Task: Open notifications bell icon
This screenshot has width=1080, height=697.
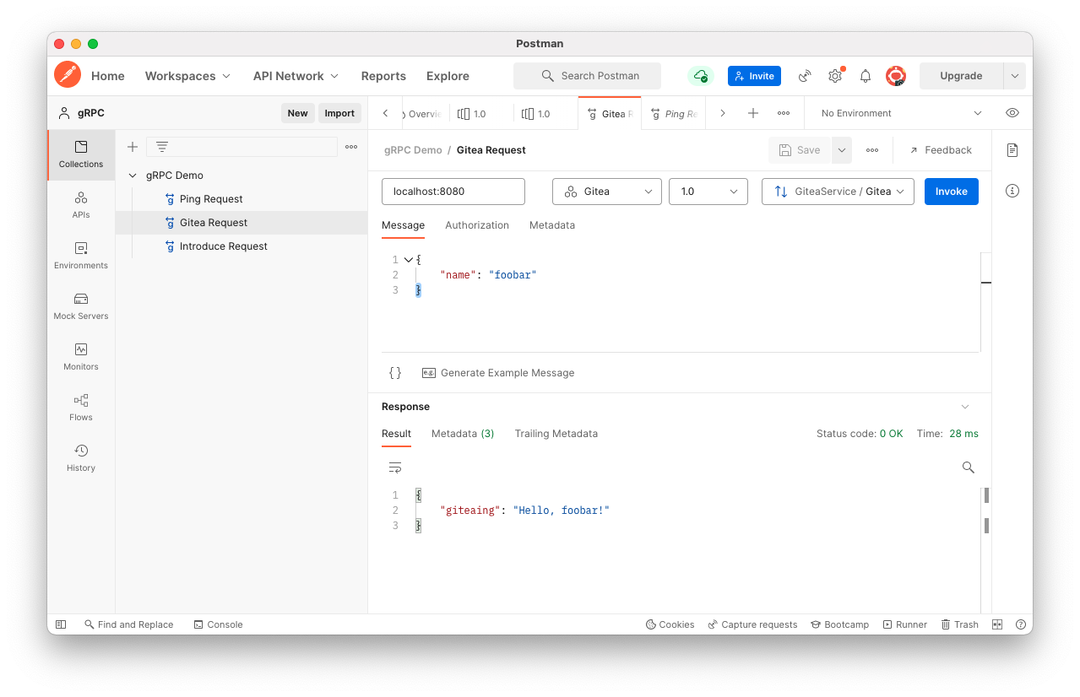Action: coord(866,76)
